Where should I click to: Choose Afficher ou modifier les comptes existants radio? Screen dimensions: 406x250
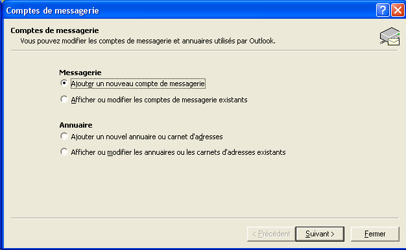coord(64,99)
